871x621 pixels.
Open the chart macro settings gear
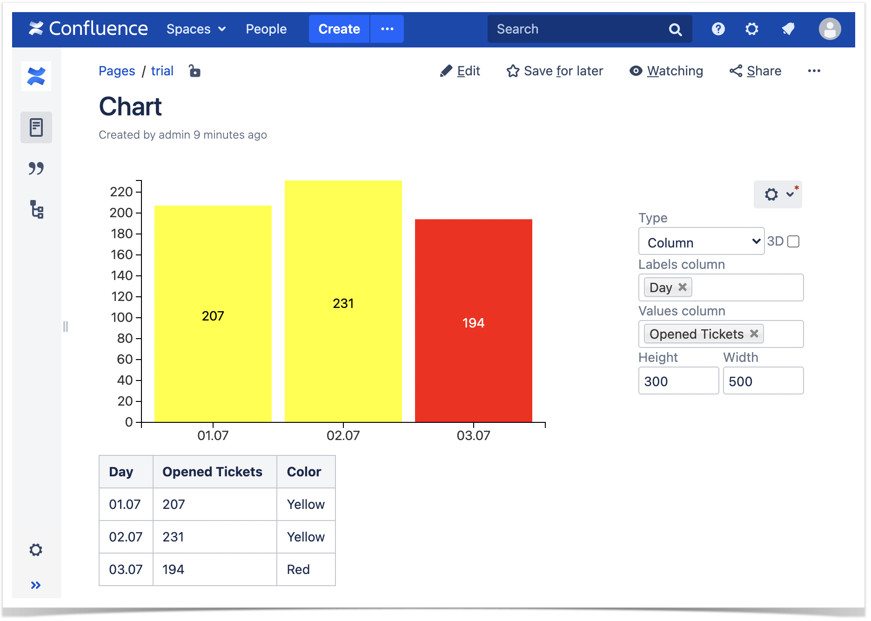point(771,194)
